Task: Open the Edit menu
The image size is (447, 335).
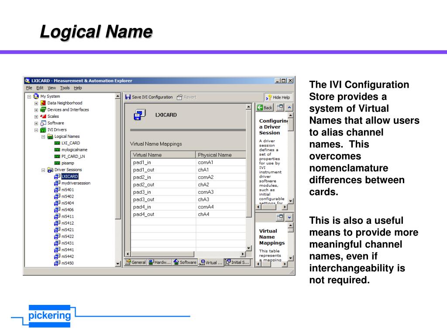Action: click(x=40, y=88)
